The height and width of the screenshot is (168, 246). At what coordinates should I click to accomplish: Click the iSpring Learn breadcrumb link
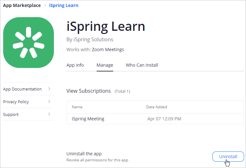[x=64, y=5]
